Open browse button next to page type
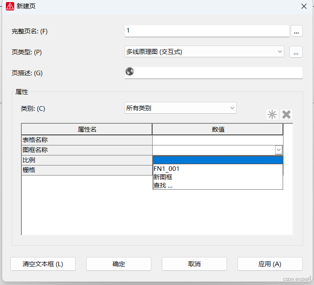Image resolution: width=314 pixels, height=285 pixels. [296, 52]
